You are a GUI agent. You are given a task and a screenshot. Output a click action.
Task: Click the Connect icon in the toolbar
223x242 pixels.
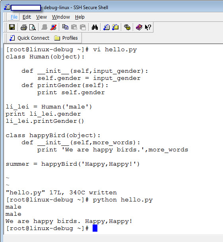[45, 27]
